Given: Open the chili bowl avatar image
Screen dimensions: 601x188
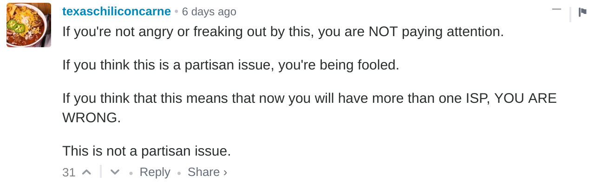Looking at the screenshot, I should tap(29, 25).
